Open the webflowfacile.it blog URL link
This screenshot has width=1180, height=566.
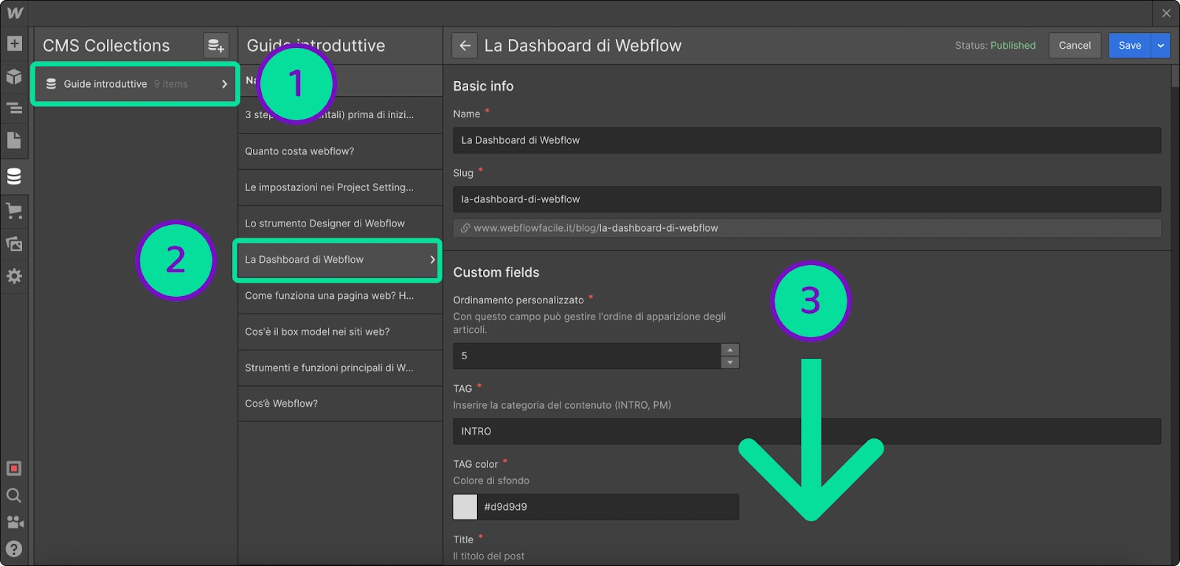[596, 228]
